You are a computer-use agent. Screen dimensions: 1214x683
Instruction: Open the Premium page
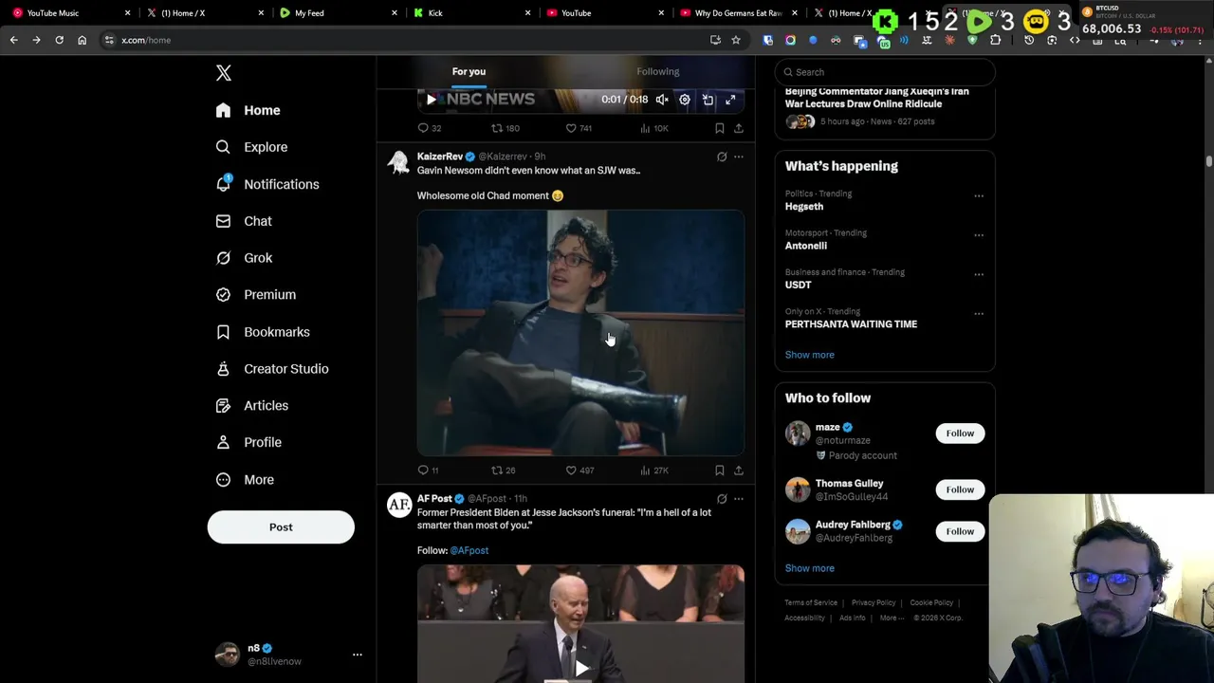pyautogui.click(x=255, y=295)
